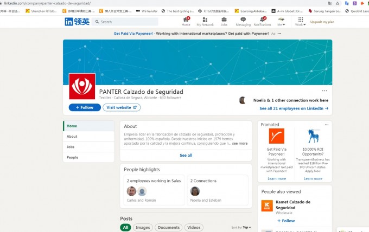Open Sarung Tangan bookmark
This screenshot has width=369, height=232.
tap(325, 11)
